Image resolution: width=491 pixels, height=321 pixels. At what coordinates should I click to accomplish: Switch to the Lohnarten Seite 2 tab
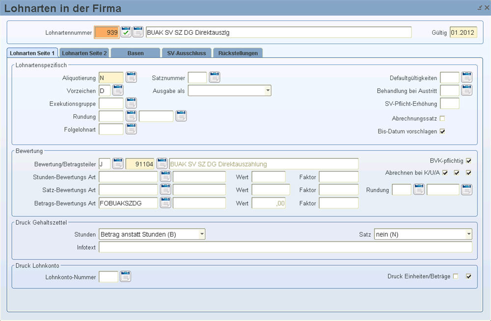pos(84,53)
